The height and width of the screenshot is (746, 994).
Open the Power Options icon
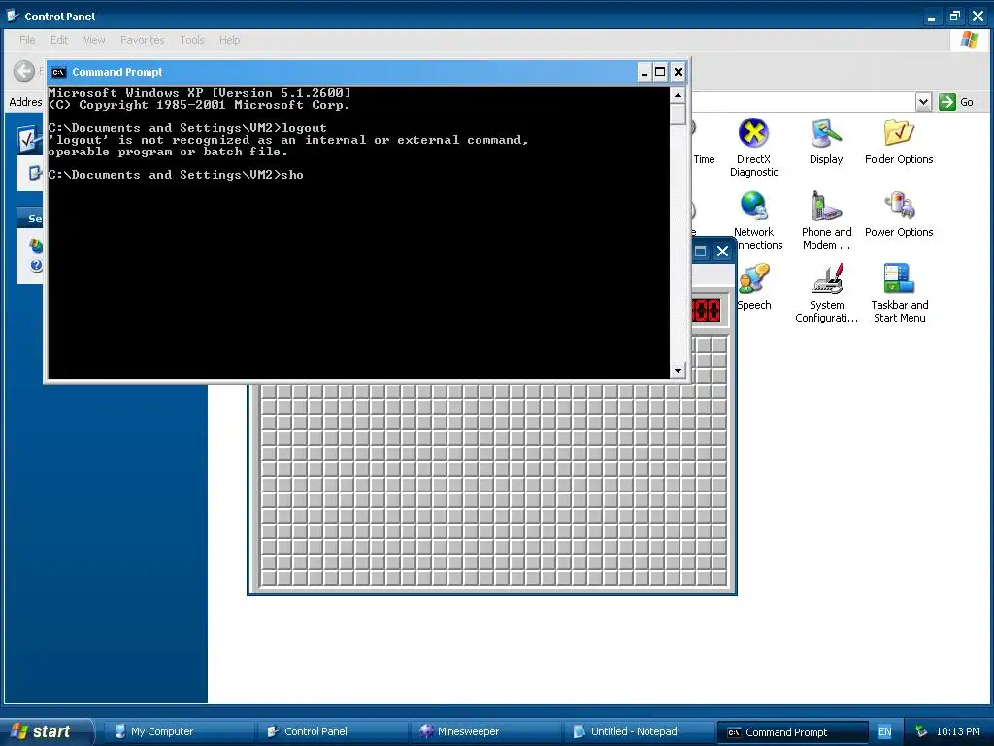click(x=898, y=215)
